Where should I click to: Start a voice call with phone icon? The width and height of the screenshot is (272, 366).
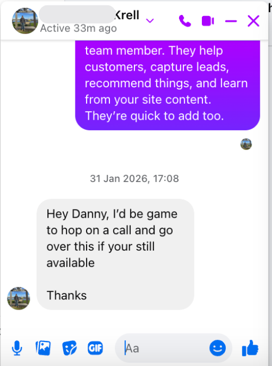(x=185, y=21)
